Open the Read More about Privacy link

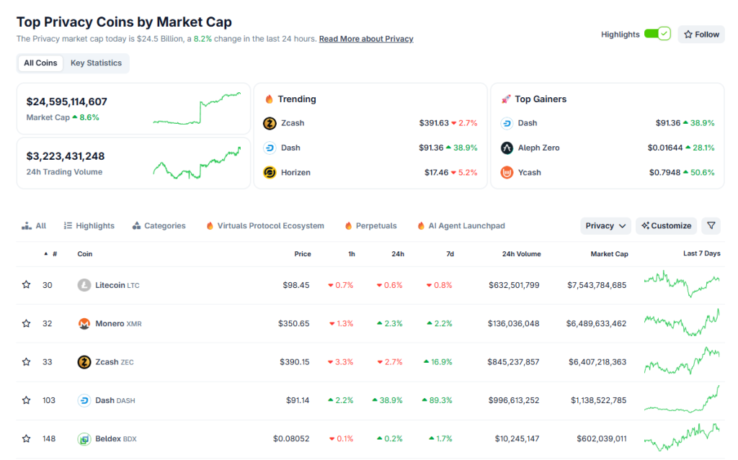[x=366, y=39]
